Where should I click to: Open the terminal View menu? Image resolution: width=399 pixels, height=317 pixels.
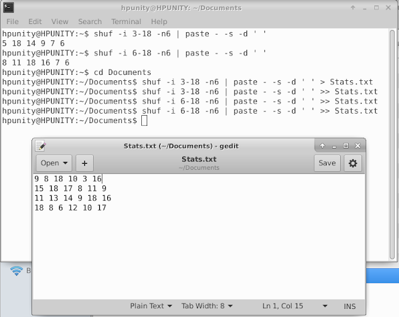tap(60, 21)
